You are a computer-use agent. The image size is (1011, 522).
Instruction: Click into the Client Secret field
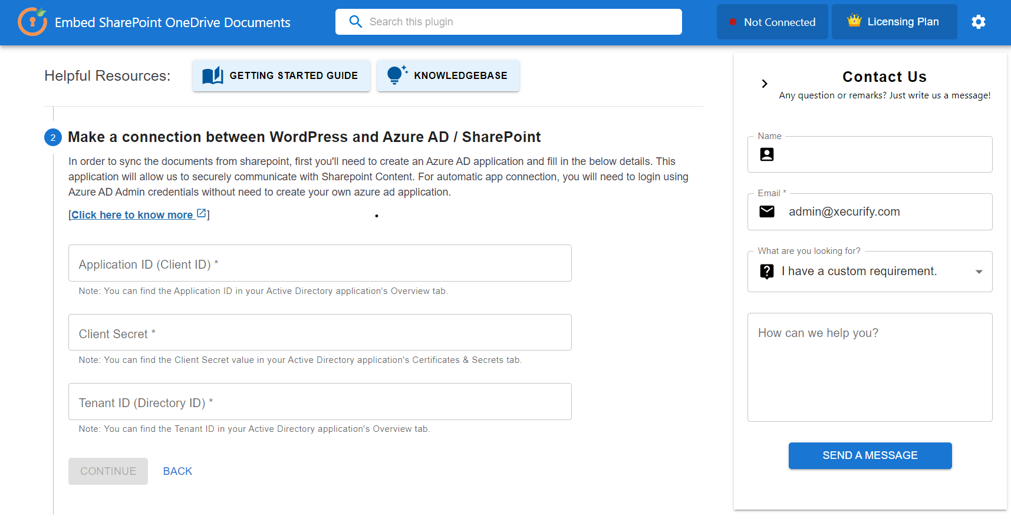coord(320,333)
